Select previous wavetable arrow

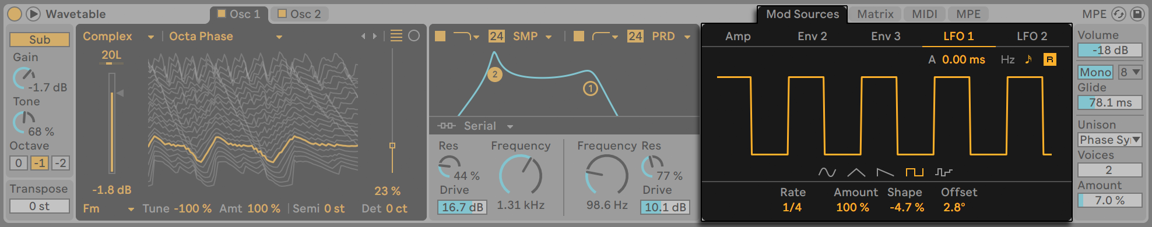363,36
